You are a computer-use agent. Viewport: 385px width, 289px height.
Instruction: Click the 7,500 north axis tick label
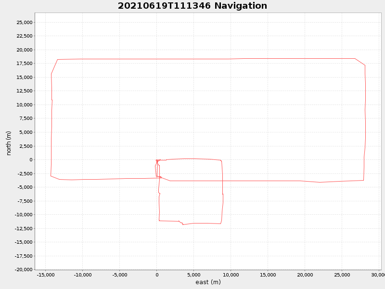click(x=26, y=118)
